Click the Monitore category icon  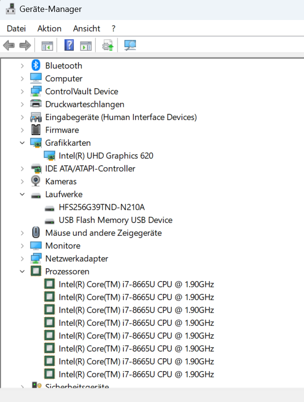click(x=36, y=246)
